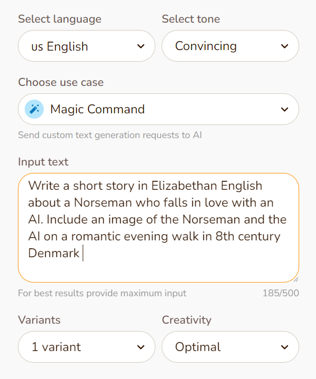Click the 'Select language' label
The width and height of the screenshot is (316, 379).
[x=60, y=20]
